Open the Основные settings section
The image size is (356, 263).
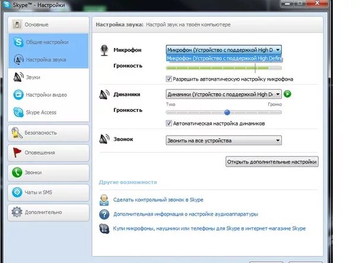(49, 24)
